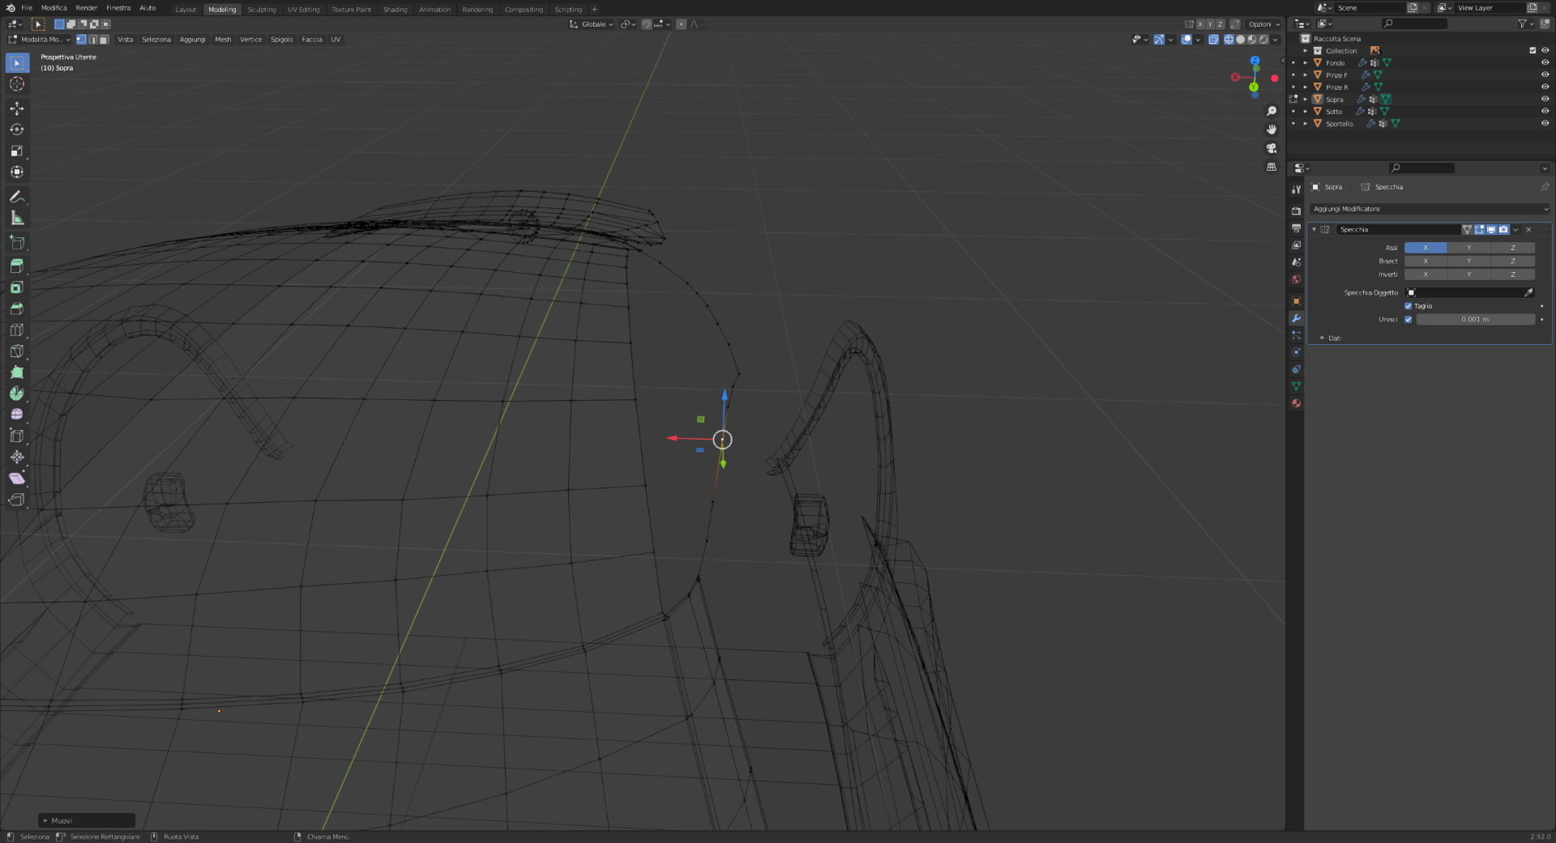Image resolution: width=1556 pixels, height=843 pixels.
Task: Switch perspective/orthographic view grid icon
Action: 1272,167
